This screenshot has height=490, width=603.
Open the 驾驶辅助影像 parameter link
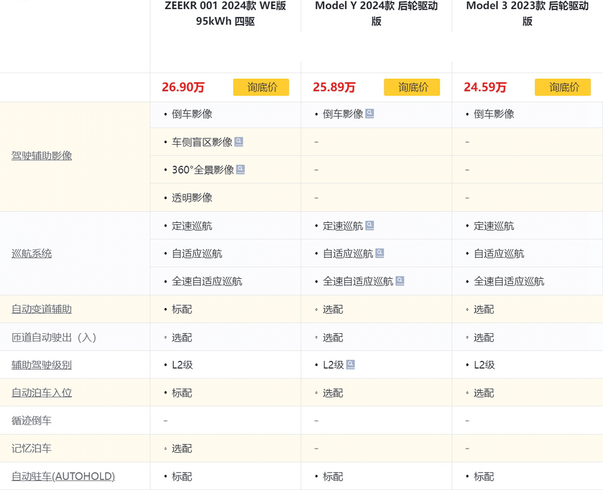click(41, 156)
